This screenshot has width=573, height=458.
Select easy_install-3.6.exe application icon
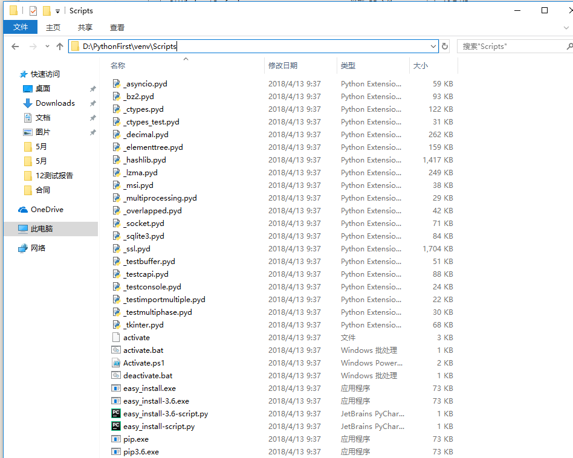[116, 401]
